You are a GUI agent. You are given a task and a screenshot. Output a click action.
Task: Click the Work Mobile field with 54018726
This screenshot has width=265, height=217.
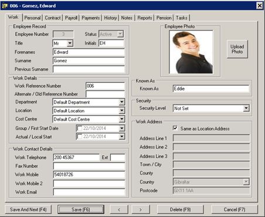pyautogui.click(x=89, y=175)
